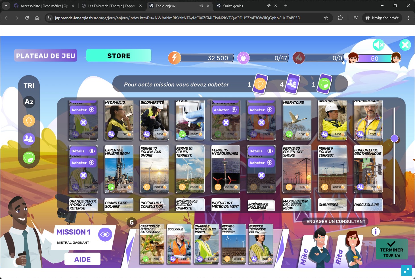
Task: Switch to the Plateau de Jeu tab
Action: tap(46, 56)
